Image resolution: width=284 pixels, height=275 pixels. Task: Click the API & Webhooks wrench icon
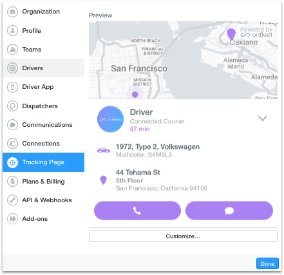[x=12, y=200]
